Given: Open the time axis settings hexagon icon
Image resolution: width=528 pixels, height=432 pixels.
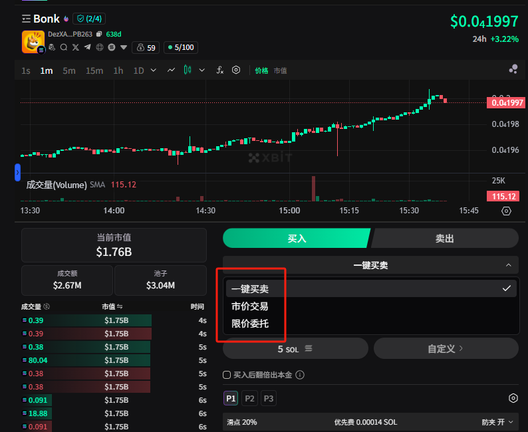Looking at the screenshot, I should [x=506, y=211].
